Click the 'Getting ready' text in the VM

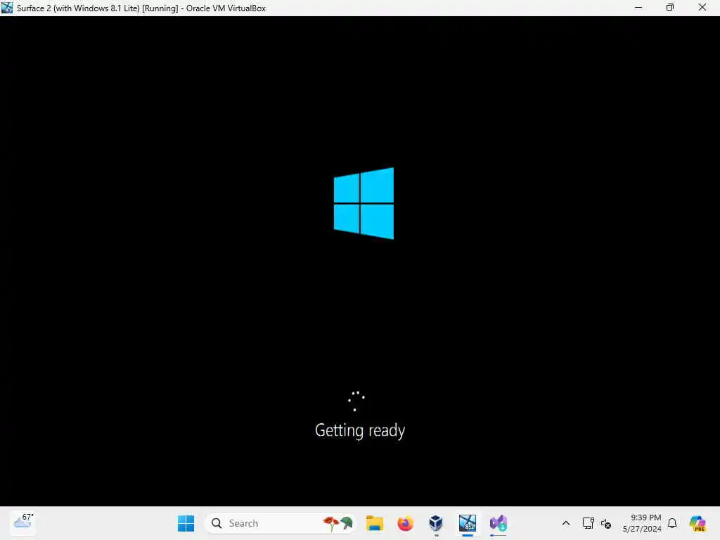click(x=360, y=431)
